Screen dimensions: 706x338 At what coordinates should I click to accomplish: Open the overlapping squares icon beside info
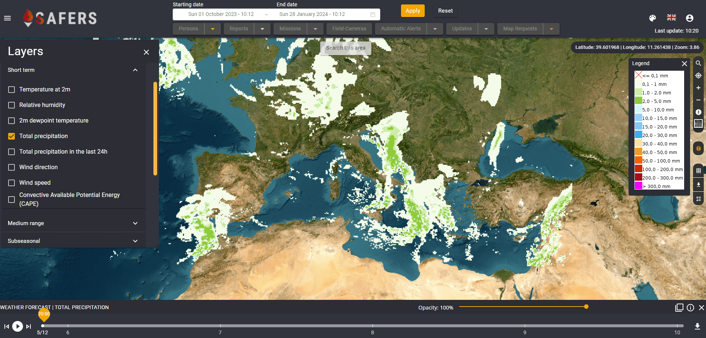tap(679, 308)
